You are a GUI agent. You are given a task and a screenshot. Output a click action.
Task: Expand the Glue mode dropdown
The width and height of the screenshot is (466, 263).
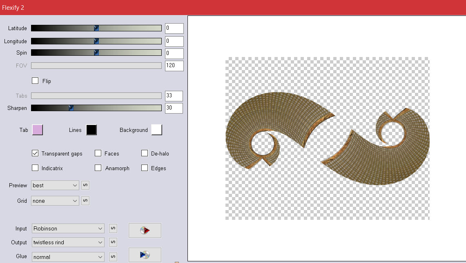(x=68, y=257)
